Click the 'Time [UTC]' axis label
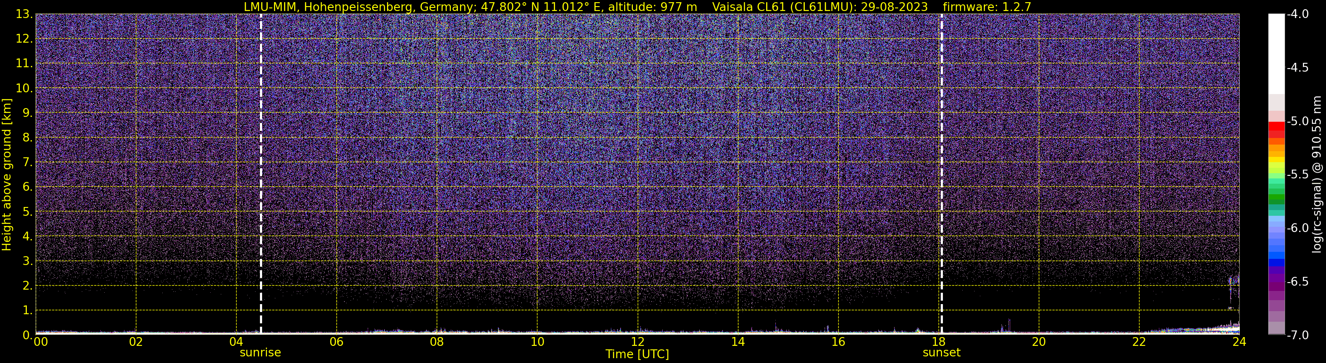 point(637,354)
